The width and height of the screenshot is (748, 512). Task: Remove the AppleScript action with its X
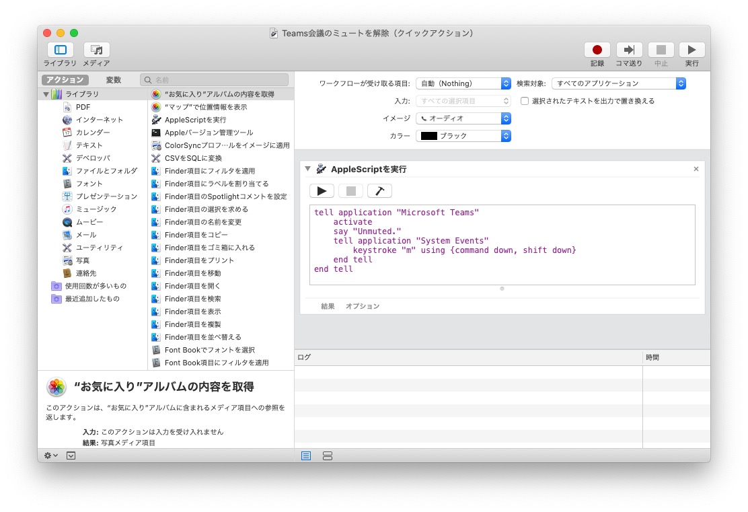(x=696, y=169)
